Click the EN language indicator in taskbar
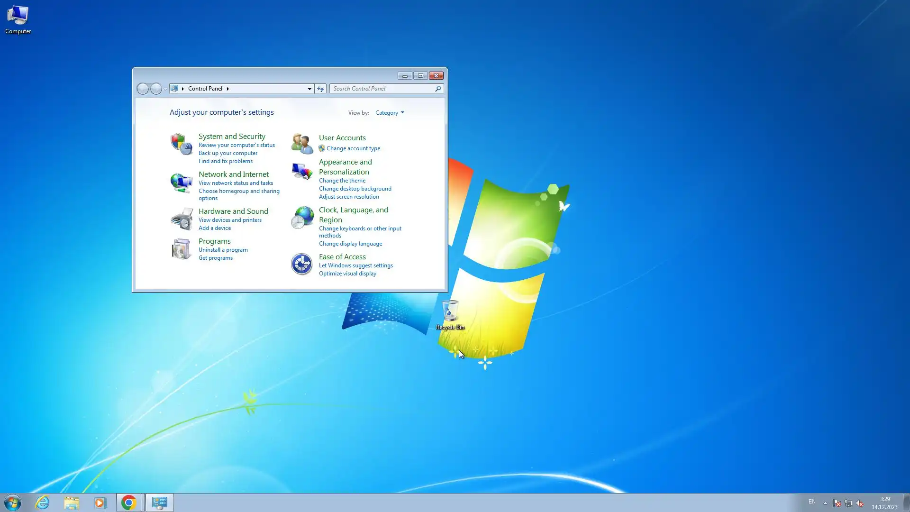 812,502
